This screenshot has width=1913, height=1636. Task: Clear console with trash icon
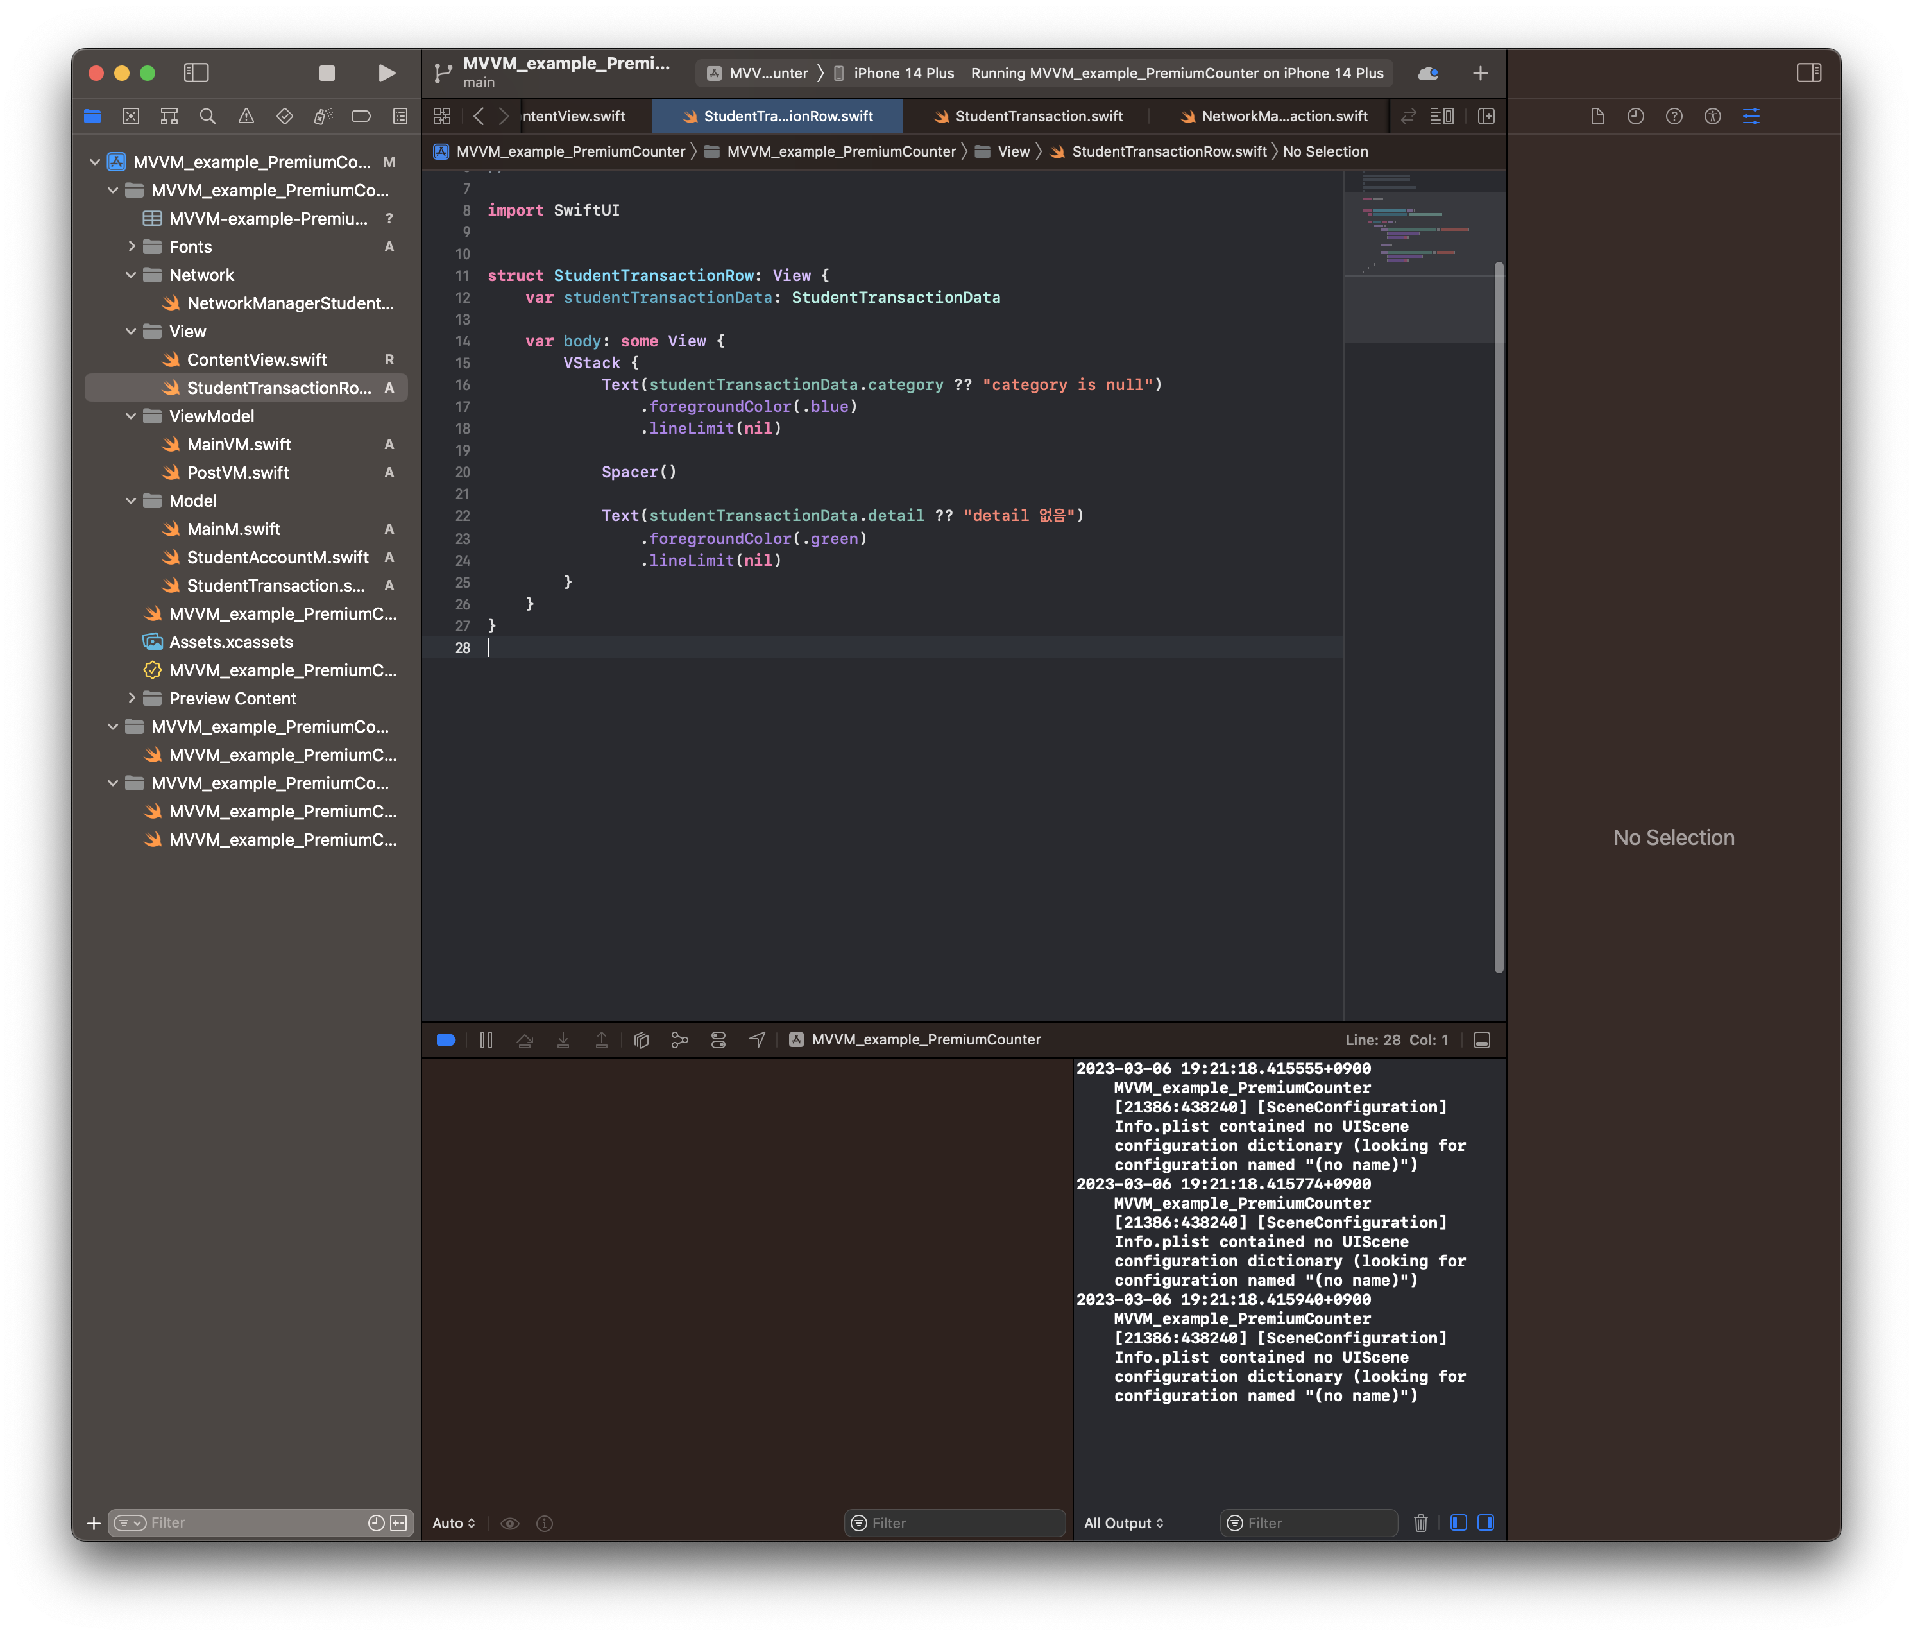click(x=1421, y=1522)
